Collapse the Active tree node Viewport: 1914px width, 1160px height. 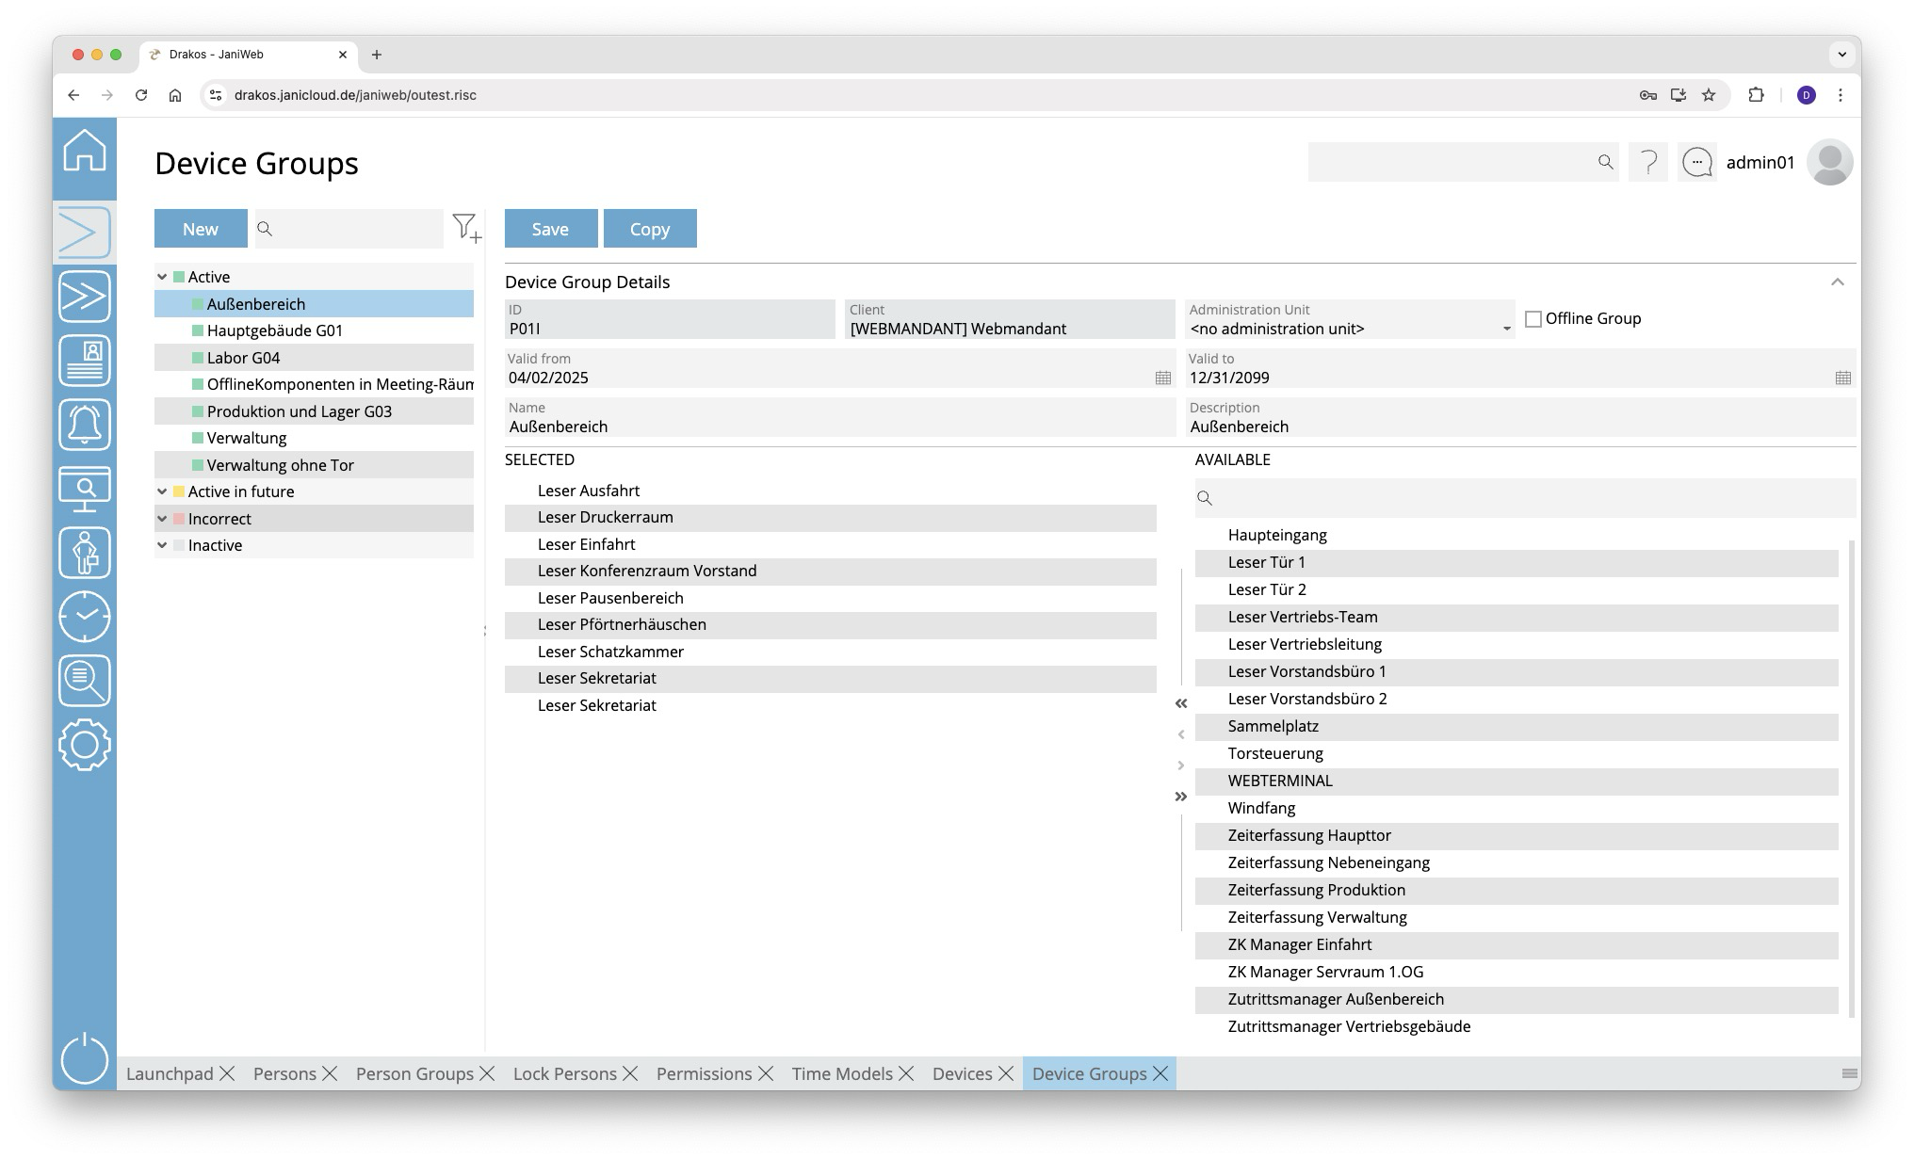(162, 277)
